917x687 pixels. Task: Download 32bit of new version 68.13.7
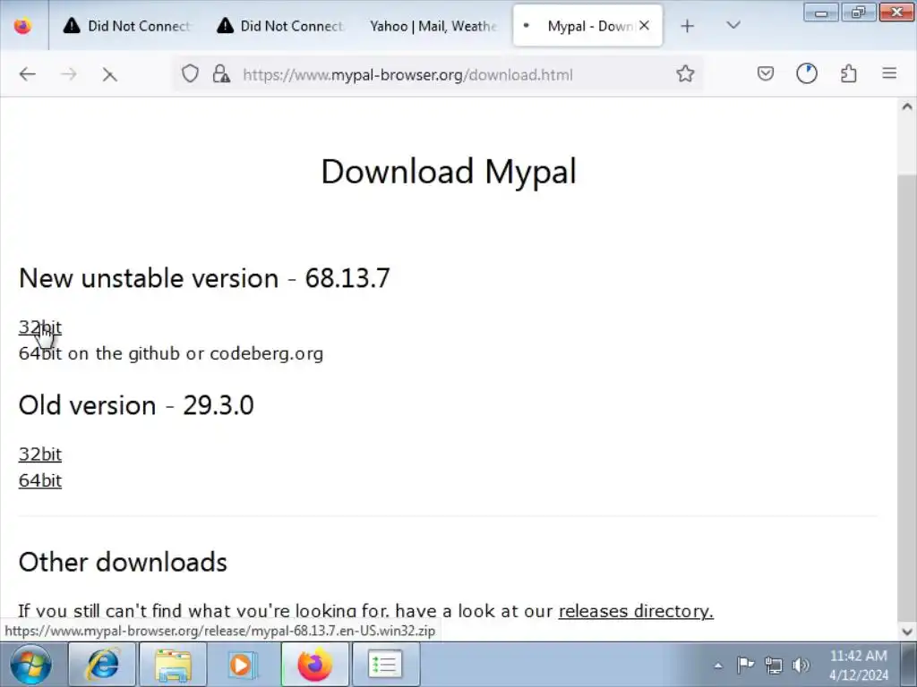click(39, 327)
